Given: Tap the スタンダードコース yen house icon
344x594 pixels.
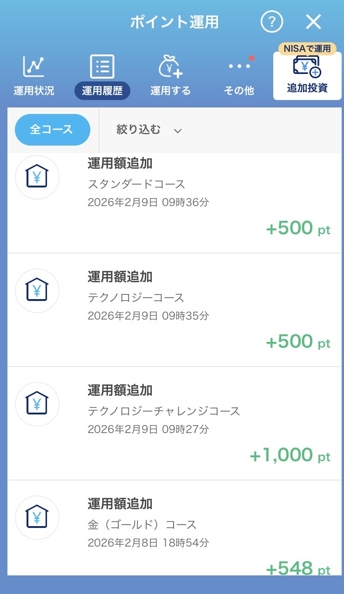Looking at the screenshot, I should 37,177.
